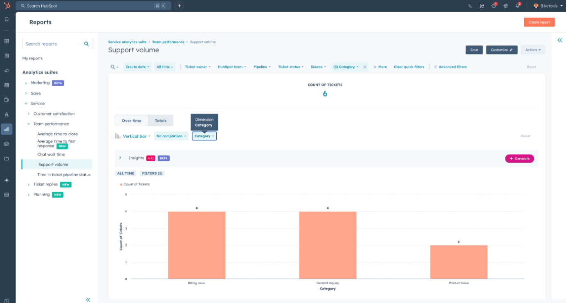Click the phone calling icon
Image resolution: width=566 pixels, height=303 pixels.
470,6
